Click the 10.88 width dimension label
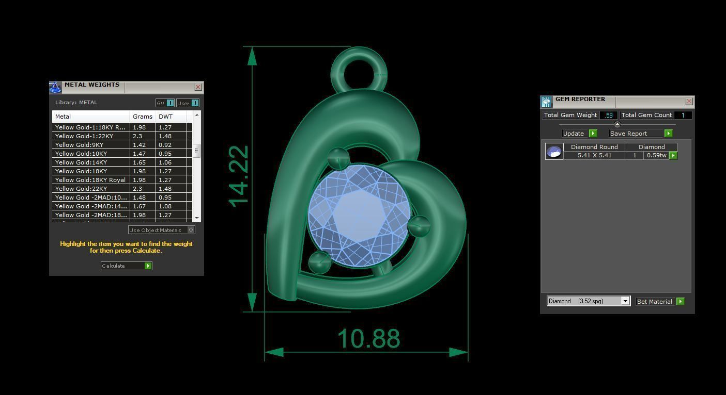726x395 pixels. coord(368,339)
